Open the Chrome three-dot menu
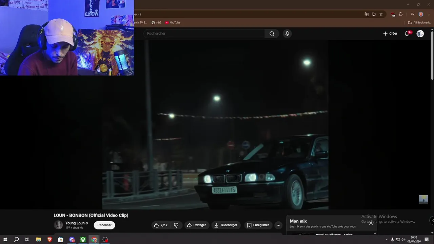Viewport: 434px width, 244px height. point(429,14)
